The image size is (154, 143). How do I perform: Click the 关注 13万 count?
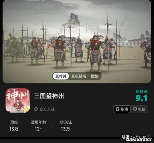pos(66,129)
